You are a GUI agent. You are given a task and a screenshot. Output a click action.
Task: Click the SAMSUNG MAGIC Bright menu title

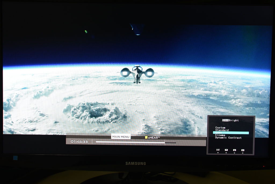230,121
